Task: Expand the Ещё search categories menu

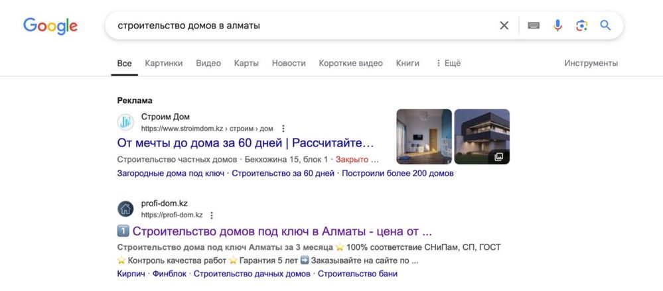Action: (x=448, y=64)
